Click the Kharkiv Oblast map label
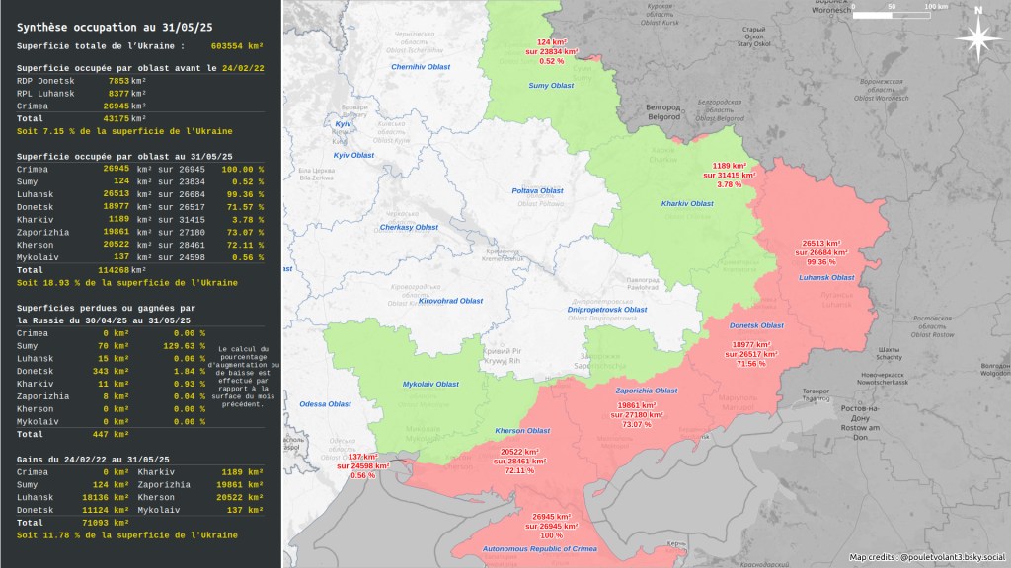This screenshot has width=1011, height=568. [x=686, y=204]
